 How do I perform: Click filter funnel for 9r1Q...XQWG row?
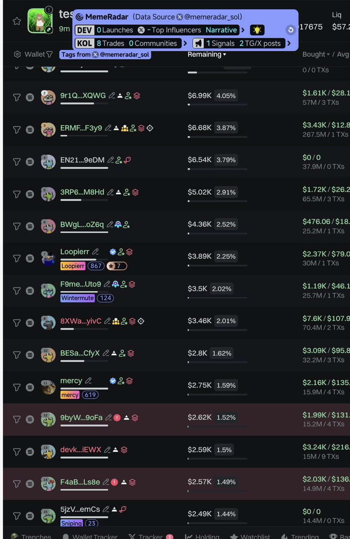[17, 97]
